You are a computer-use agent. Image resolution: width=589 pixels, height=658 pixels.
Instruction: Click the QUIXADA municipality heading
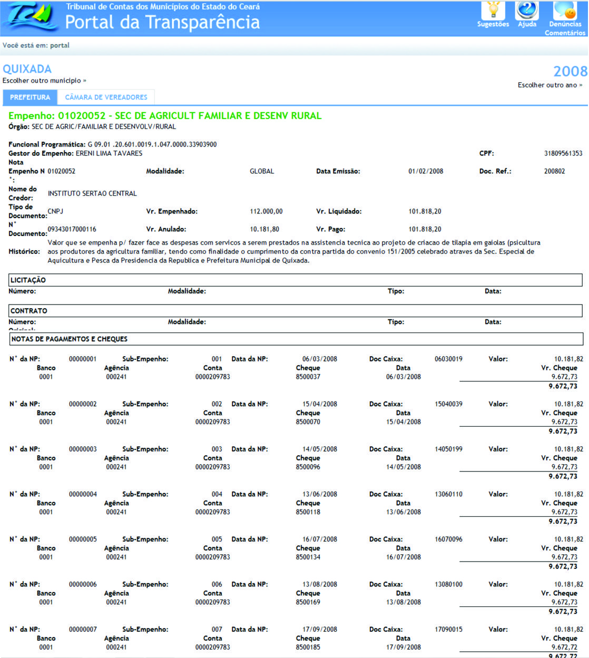coord(27,69)
